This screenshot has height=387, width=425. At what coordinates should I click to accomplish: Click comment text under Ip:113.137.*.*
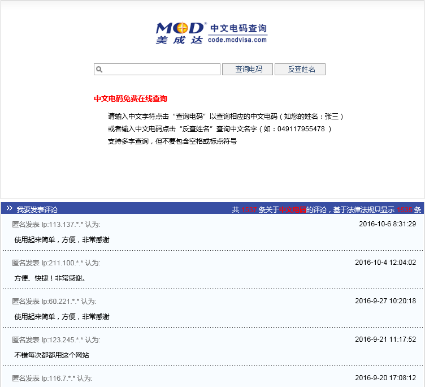pyautogui.click(x=62, y=240)
